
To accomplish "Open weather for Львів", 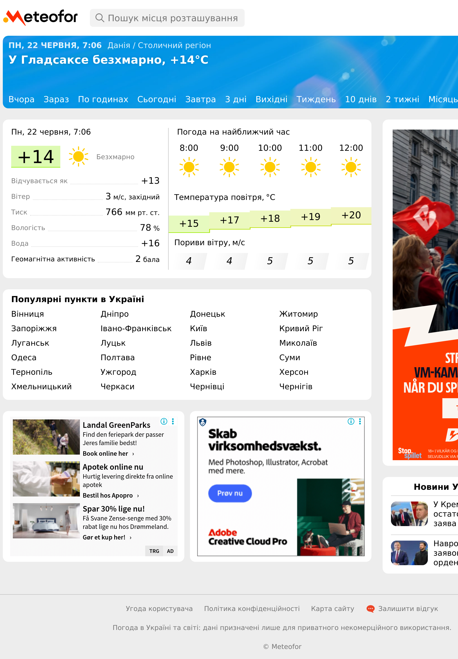I will coord(201,343).
